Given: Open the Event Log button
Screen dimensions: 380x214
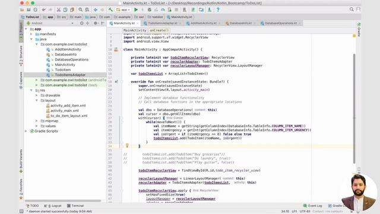Looking at the screenshot, I should click(x=313, y=206).
